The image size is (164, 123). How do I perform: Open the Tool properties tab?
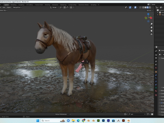tap(156, 51)
